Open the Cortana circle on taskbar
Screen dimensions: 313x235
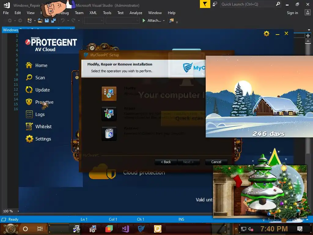[25, 229]
